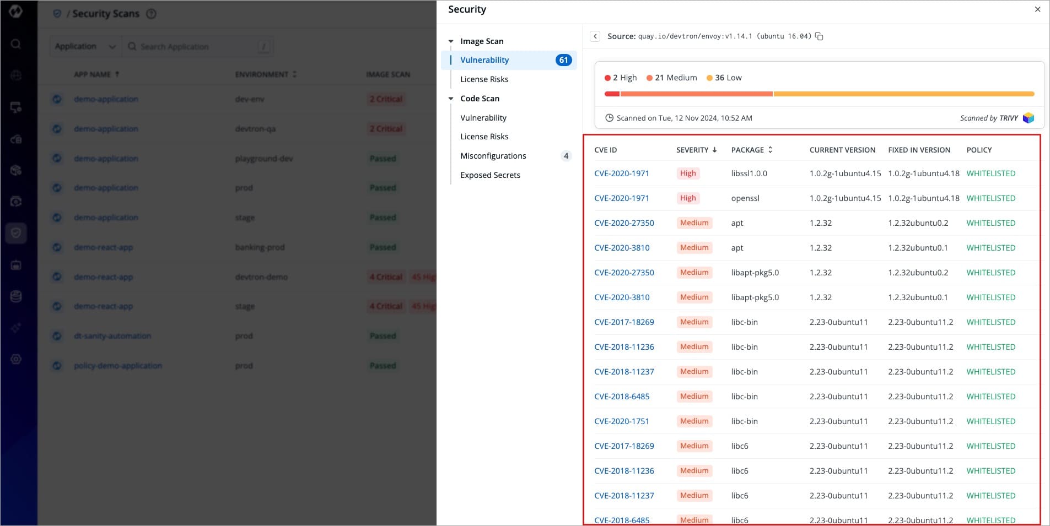Screen dimensions: 1050x526
Task: Click the shield Security icon in sidebar
Action: point(16,233)
